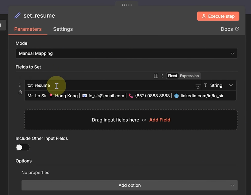Screen dimensions: 251x195
Task: Open the Mode dropdown showing Manual Mapping
Action: (x=127, y=53)
